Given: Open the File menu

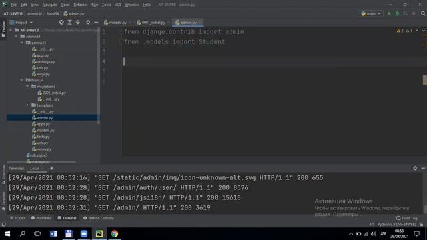Looking at the screenshot, I should [x=13, y=5].
